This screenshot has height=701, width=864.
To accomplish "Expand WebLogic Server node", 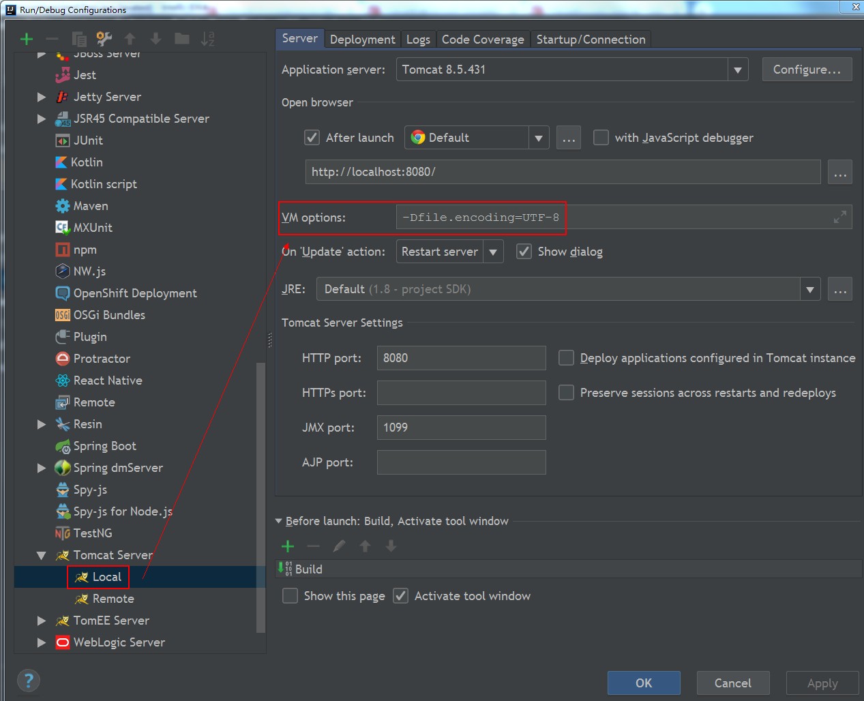I will click(42, 642).
